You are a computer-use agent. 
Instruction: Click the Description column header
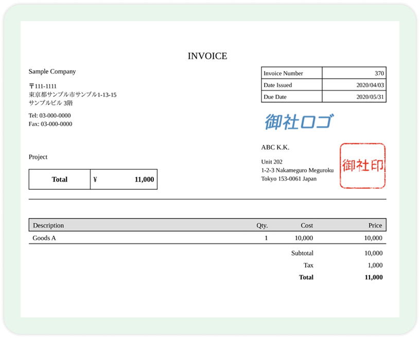[x=48, y=225]
